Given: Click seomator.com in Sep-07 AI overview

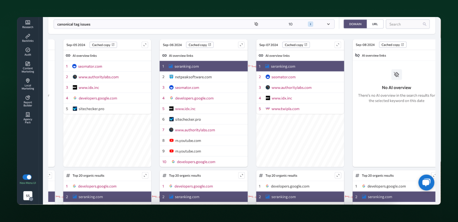Looking at the screenshot, I should pos(283,77).
